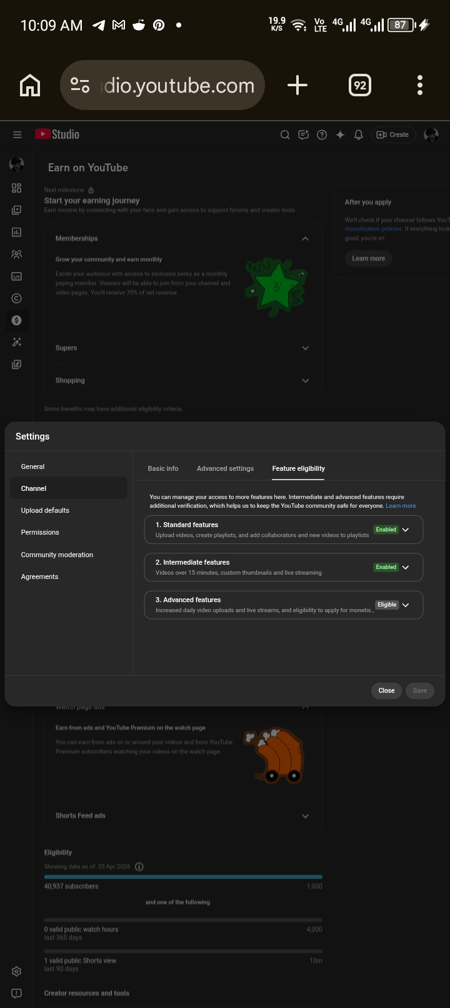Expand the Shorts Feed ads section
450x1008 pixels.
coord(305,815)
